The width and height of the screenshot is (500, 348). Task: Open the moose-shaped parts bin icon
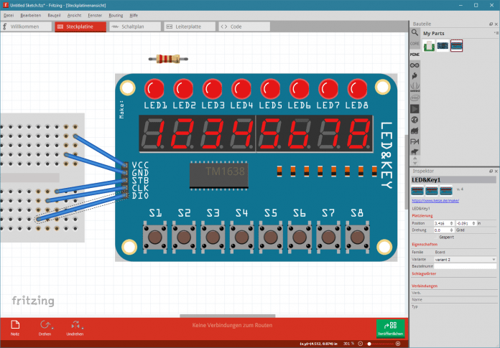tap(415, 152)
